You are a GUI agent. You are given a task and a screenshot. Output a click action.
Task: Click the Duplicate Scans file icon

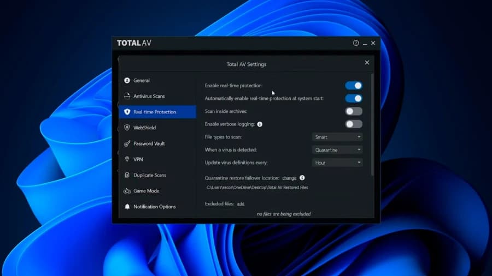(127, 175)
